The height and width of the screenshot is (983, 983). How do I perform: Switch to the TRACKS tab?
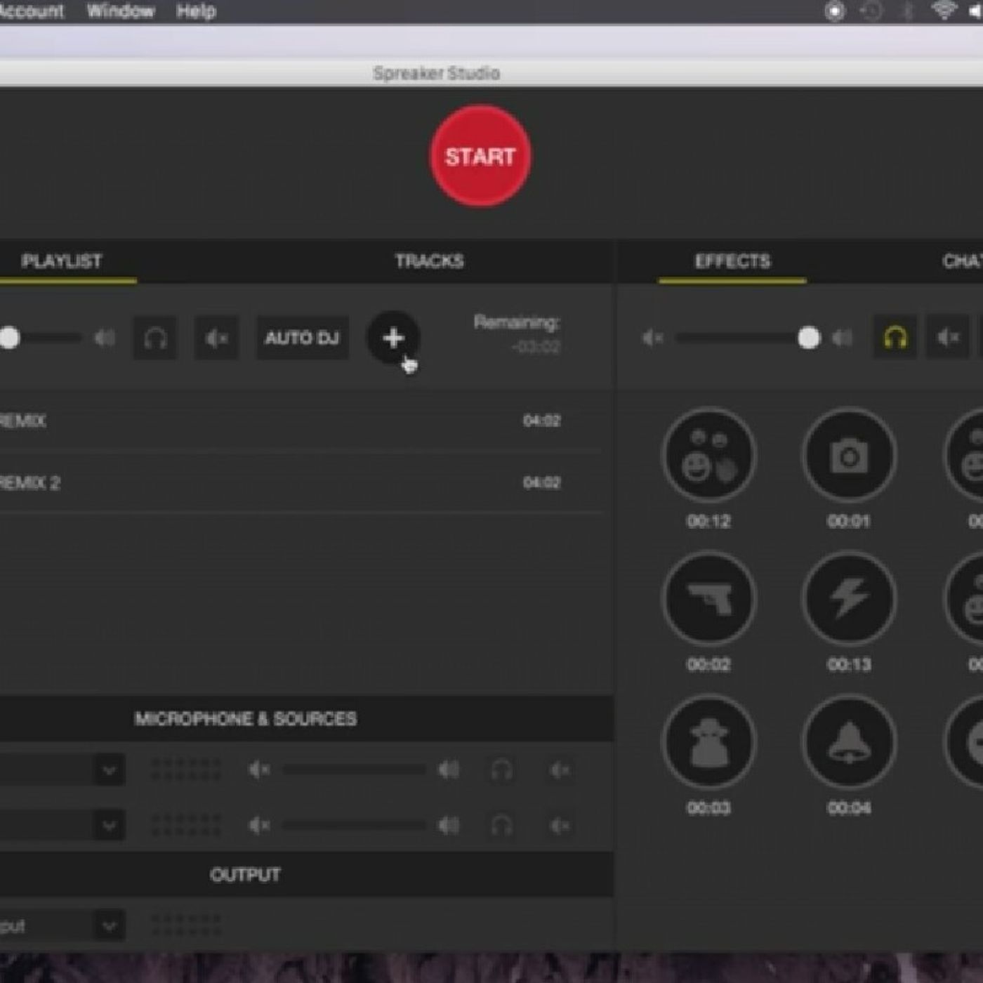(x=429, y=261)
